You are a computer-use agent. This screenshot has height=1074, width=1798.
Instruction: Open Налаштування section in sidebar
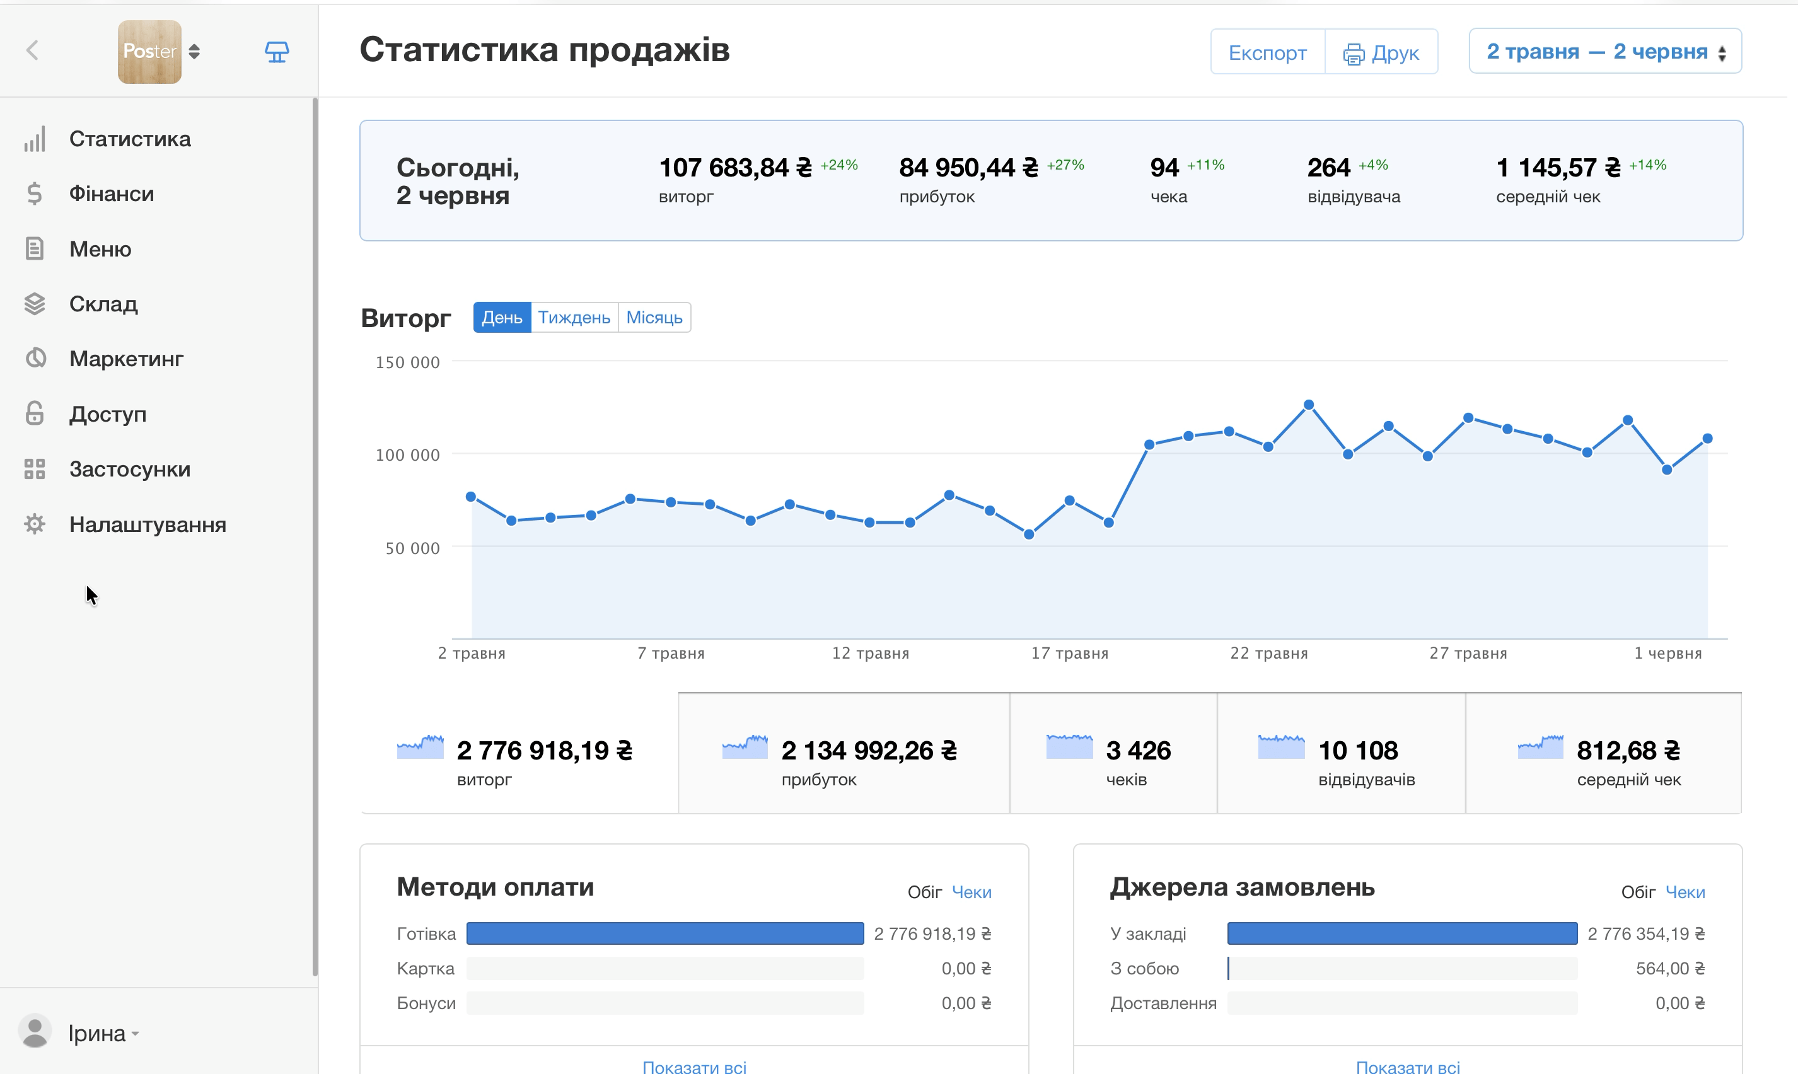148,524
